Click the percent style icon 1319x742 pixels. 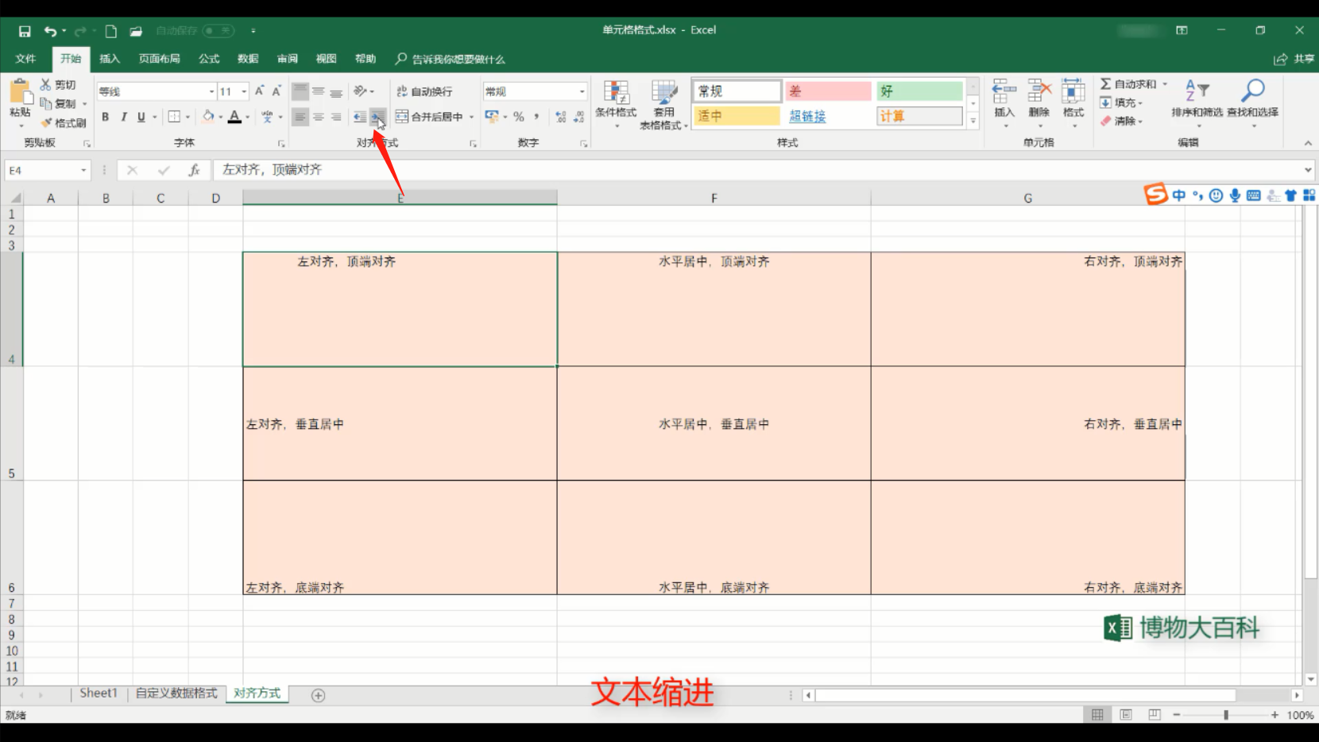tap(519, 117)
